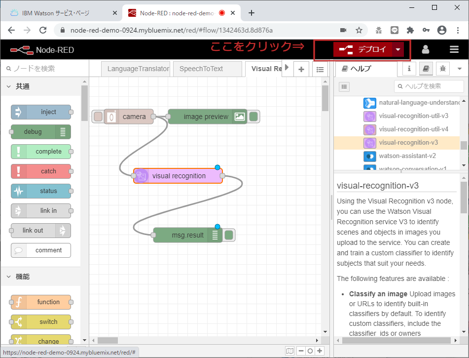Open the flow list icon beside plus
469x358 pixels.
[x=320, y=69]
